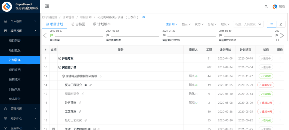289x130 pixels.
Task: Click the link icon beside 原辅料研究
Action: [x=83, y=94]
